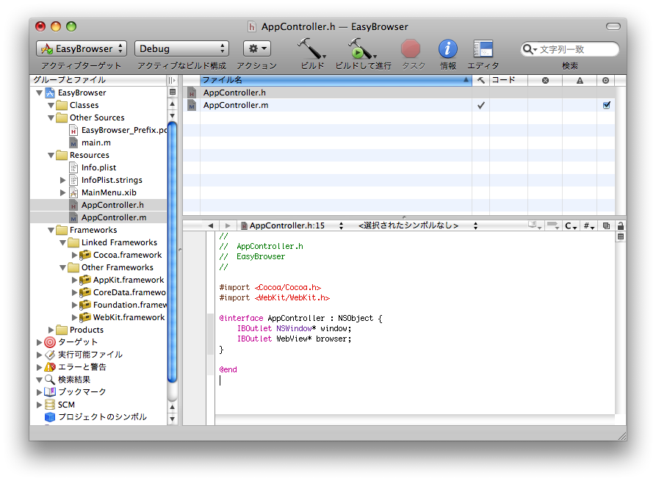The height and width of the screenshot is (481, 656).
Task: Click the red Tasks stop icon
Action: (x=411, y=48)
